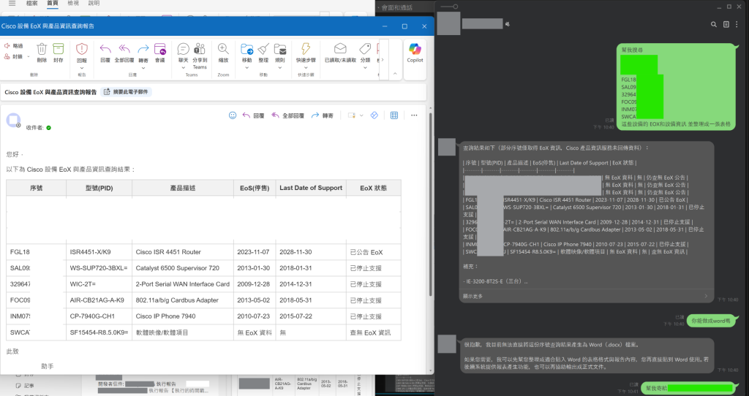Click the cell '2-Port Serial WAN Interface Card'
Viewport: 749px width, 396px height.
182,284
